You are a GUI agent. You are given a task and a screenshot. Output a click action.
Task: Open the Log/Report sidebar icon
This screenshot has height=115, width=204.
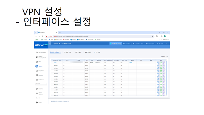[37, 71]
